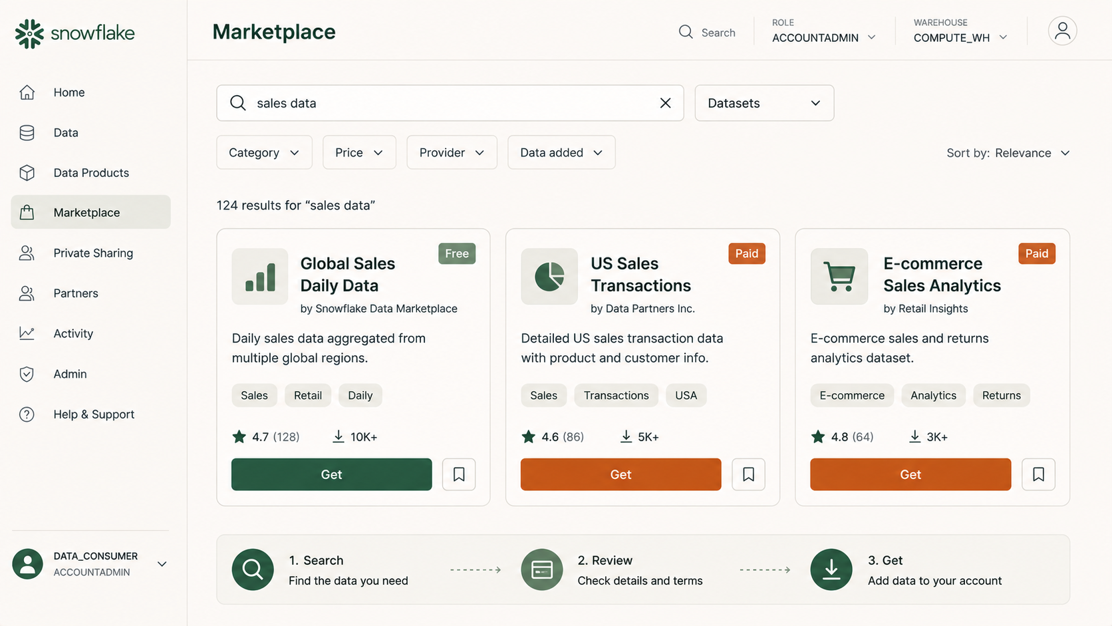Click the Daily tag
This screenshot has width=1112, height=626.
(x=360, y=395)
